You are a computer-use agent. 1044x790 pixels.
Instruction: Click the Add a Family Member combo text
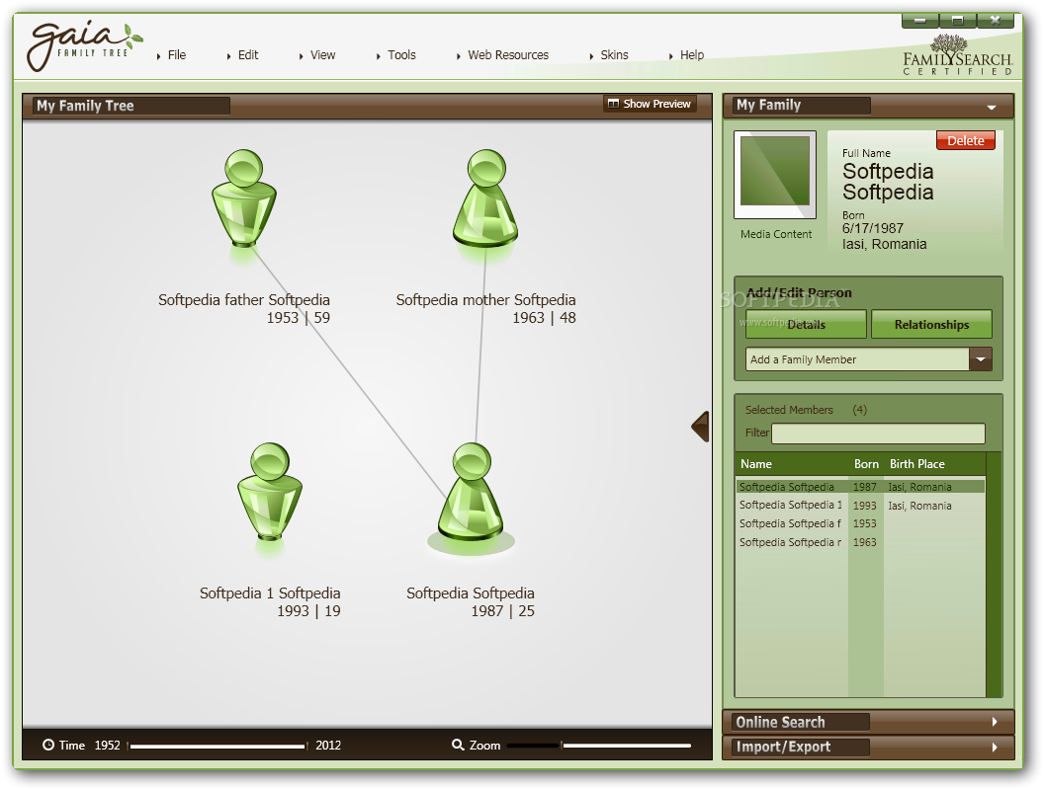tap(804, 359)
